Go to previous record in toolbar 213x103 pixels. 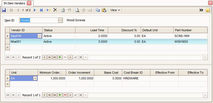point(18,10)
